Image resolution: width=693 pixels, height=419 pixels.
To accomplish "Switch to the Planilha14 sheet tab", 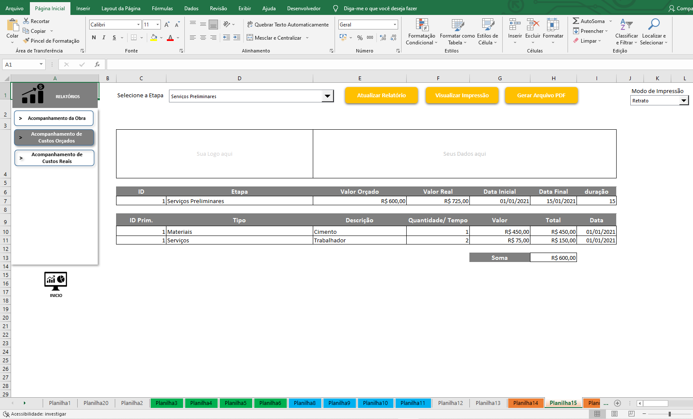I will [x=525, y=403].
